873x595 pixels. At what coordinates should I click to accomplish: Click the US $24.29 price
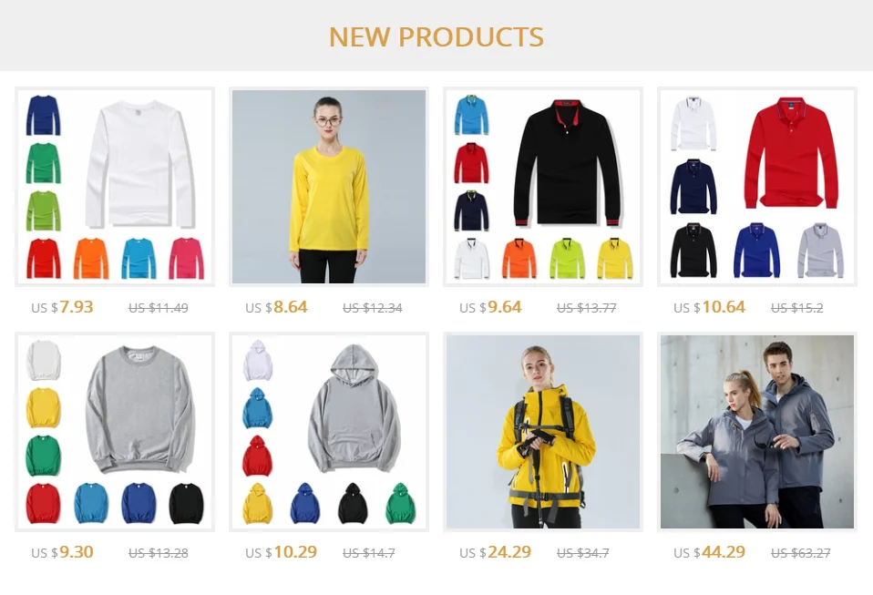[495, 552]
